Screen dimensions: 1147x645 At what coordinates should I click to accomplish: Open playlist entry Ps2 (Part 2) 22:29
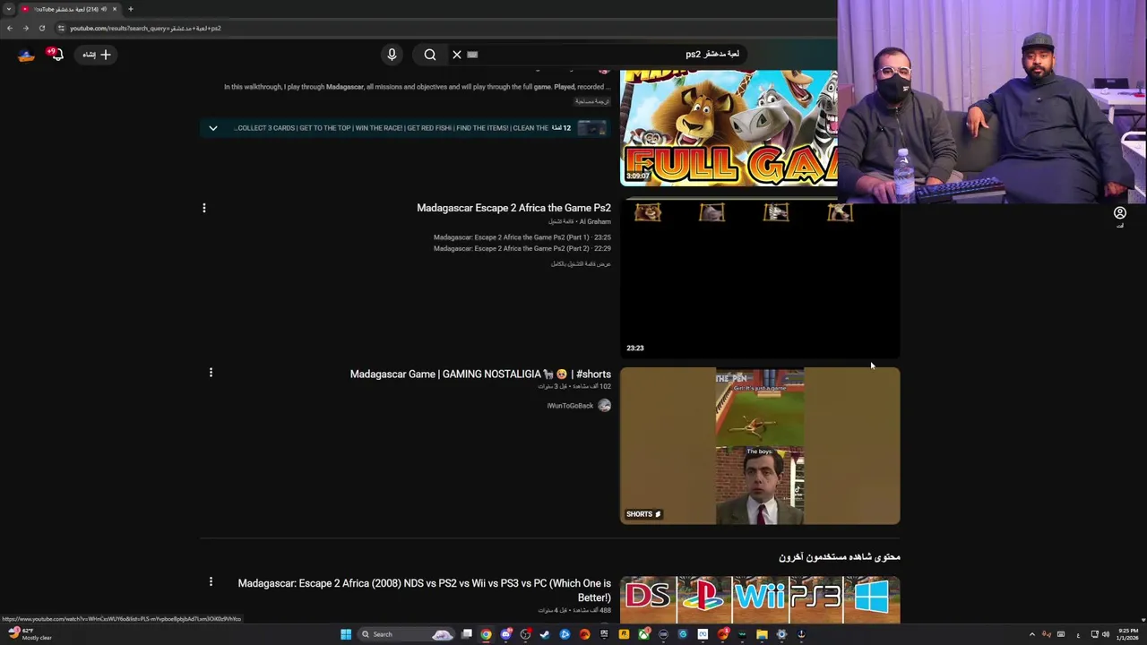pyautogui.click(x=522, y=248)
